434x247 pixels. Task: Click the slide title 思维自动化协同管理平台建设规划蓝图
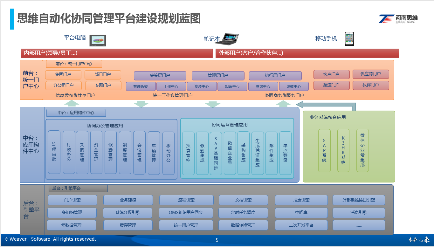[109, 18]
